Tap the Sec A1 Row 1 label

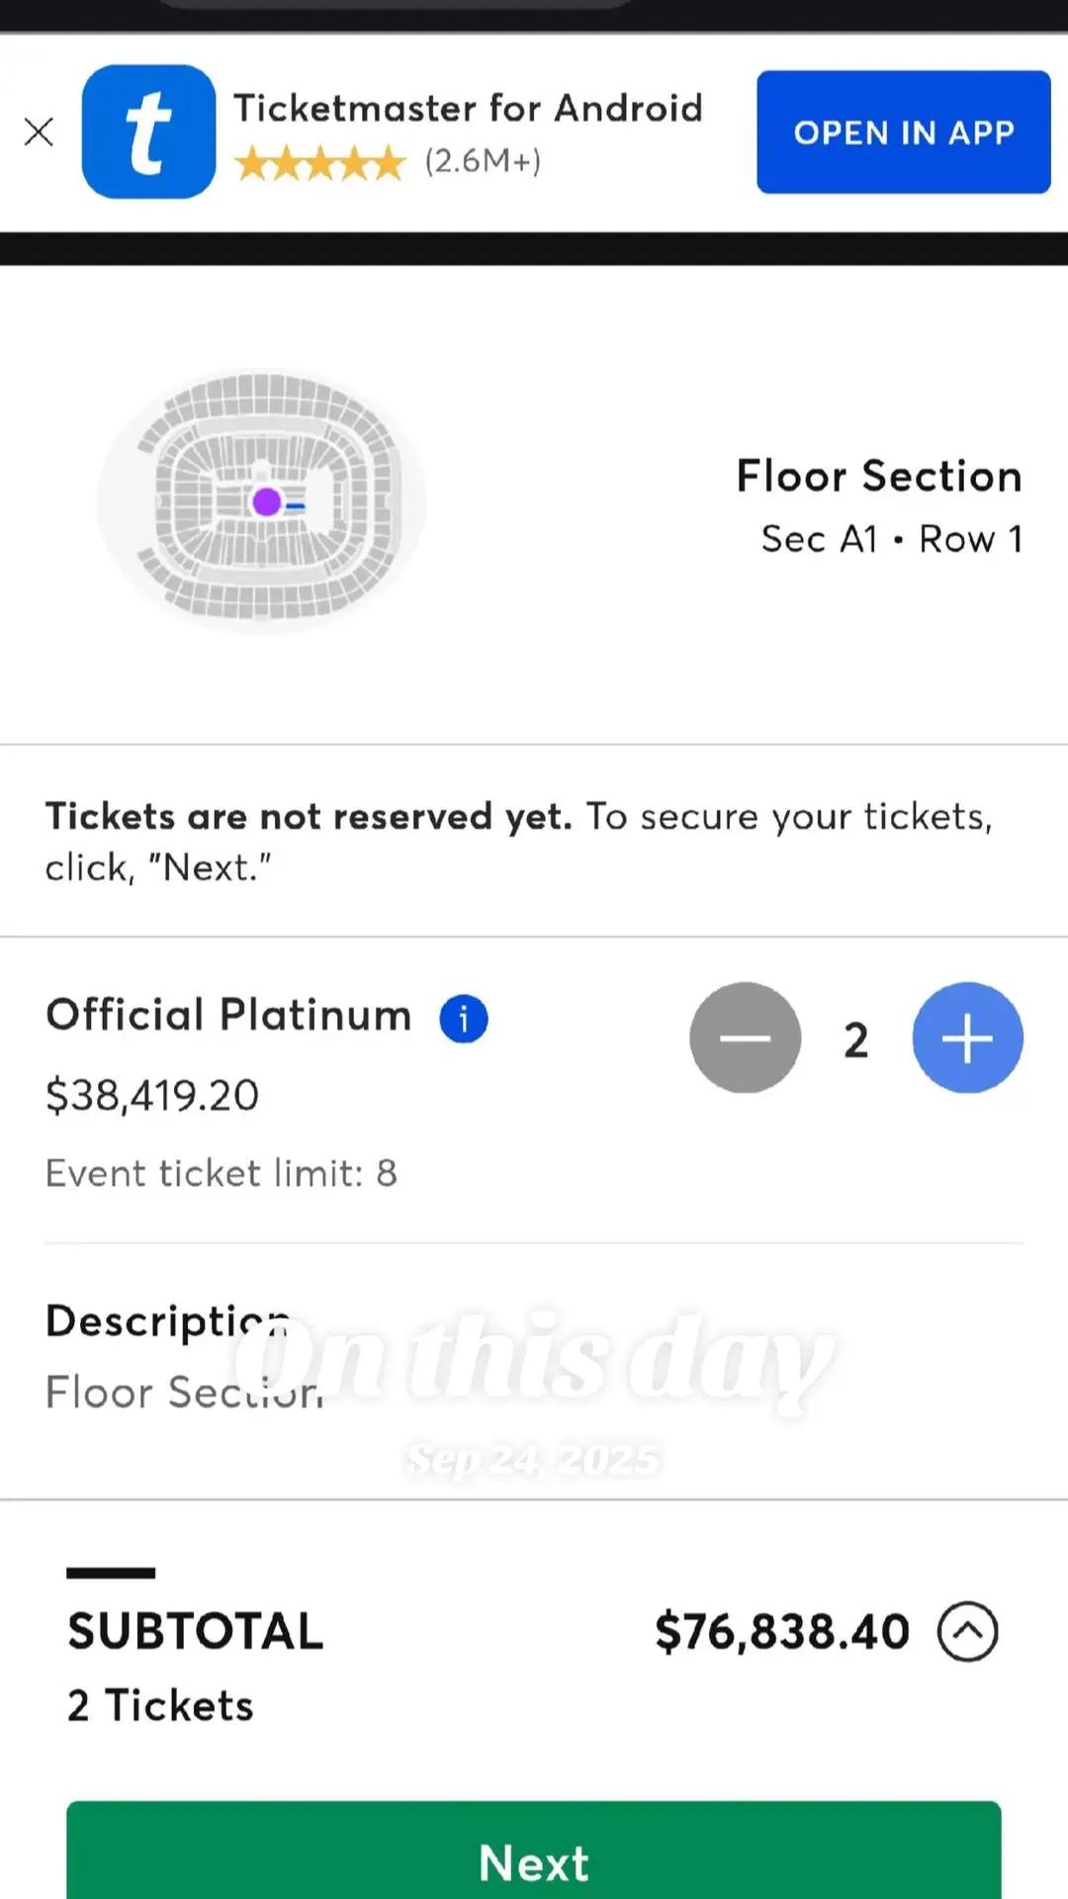(x=892, y=539)
